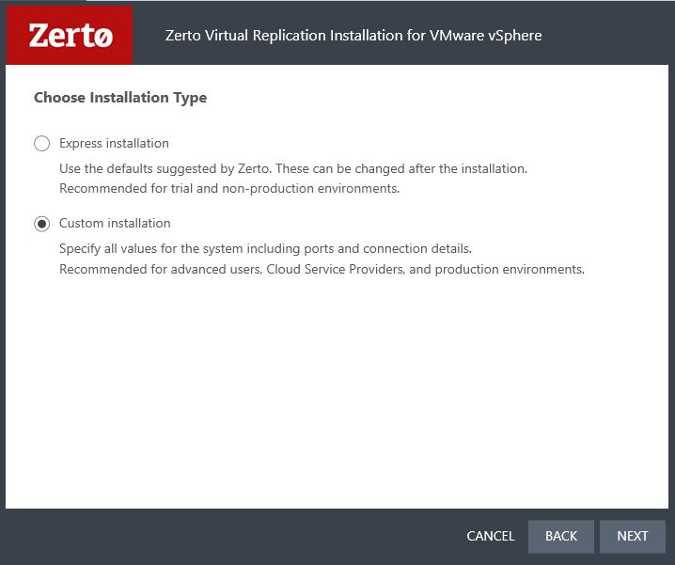
Task: Click the 'Recommended for trial and non-production' line
Action: click(229, 189)
